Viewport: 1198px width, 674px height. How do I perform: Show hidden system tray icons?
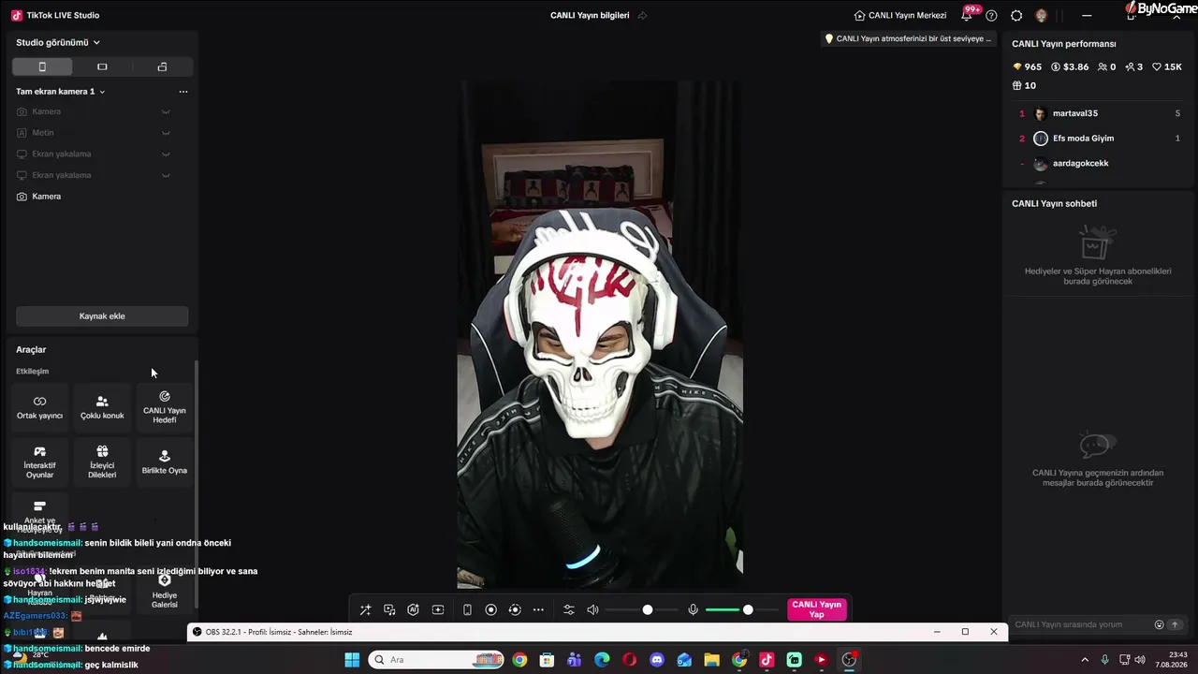coord(1085,660)
